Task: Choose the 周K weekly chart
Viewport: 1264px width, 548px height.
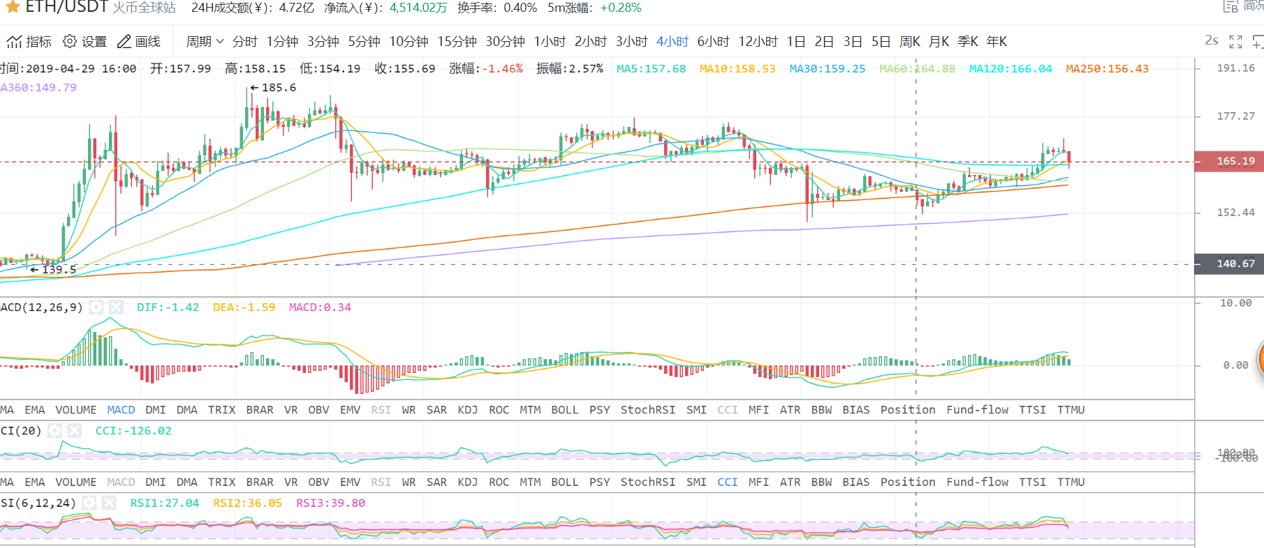Action: [x=909, y=42]
